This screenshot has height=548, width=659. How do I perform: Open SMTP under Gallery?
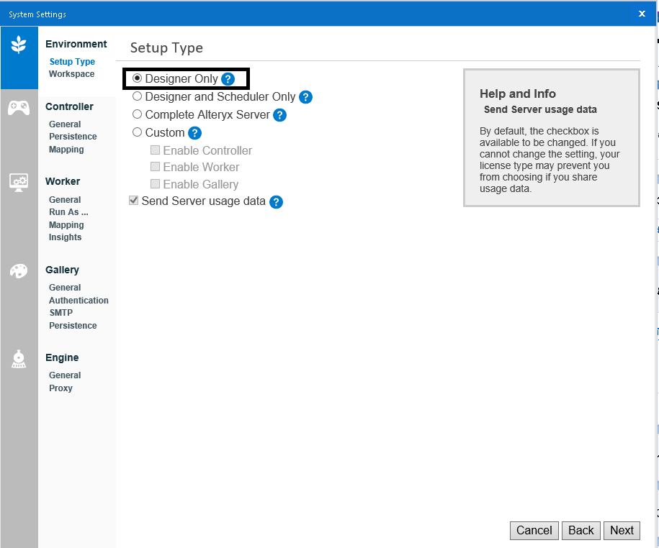click(61, 313)
